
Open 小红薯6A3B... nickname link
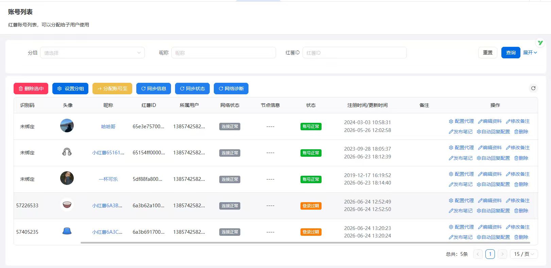pyautogui.click(x=107, y=206)
